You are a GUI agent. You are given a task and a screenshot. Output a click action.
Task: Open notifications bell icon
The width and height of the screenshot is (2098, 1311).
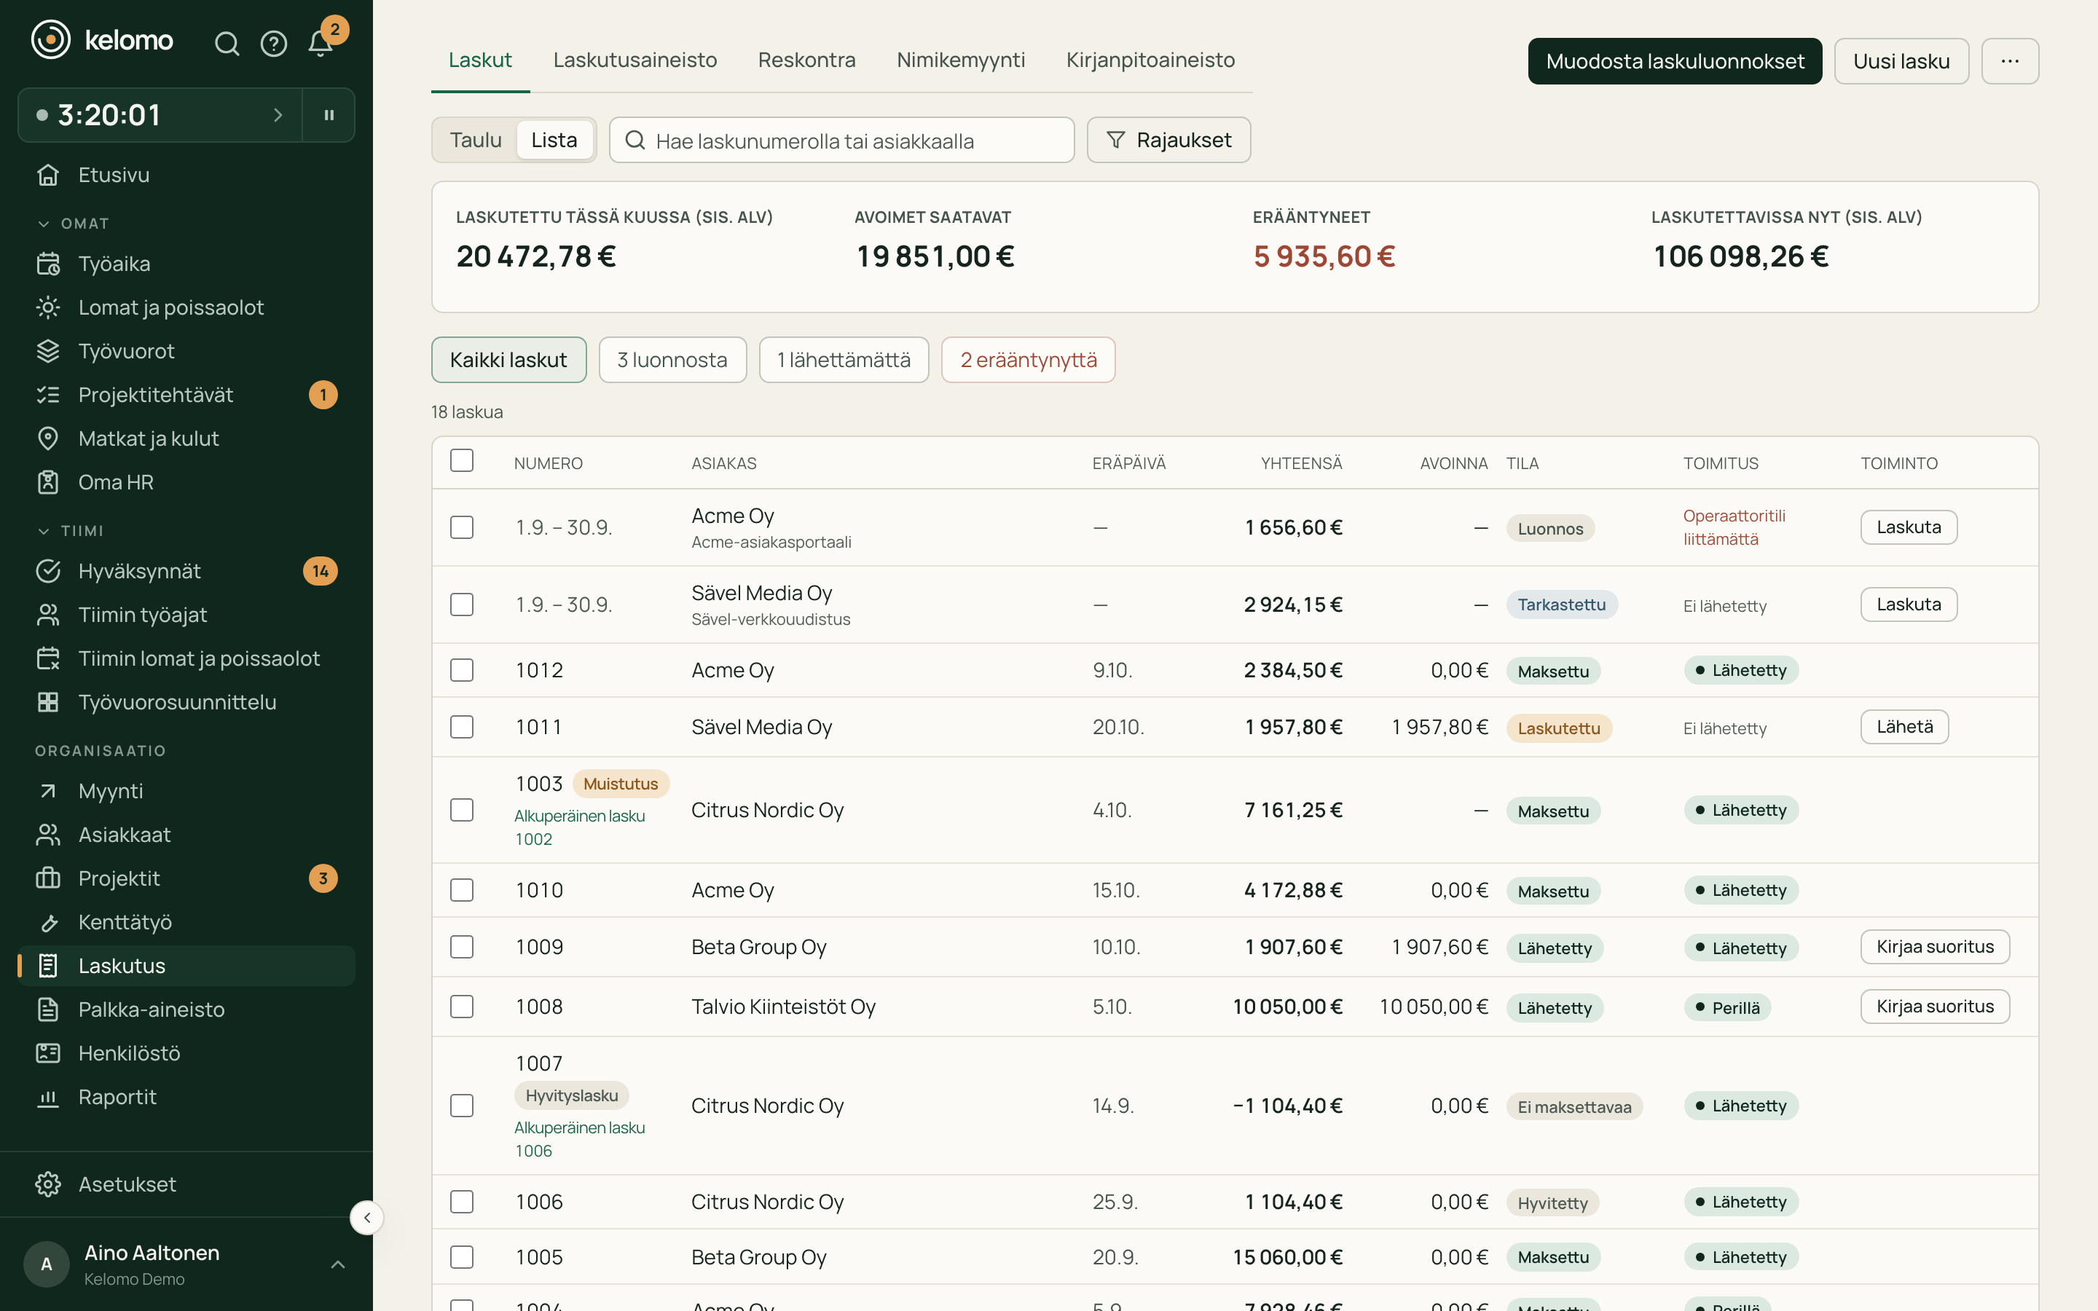coord(321,44)
